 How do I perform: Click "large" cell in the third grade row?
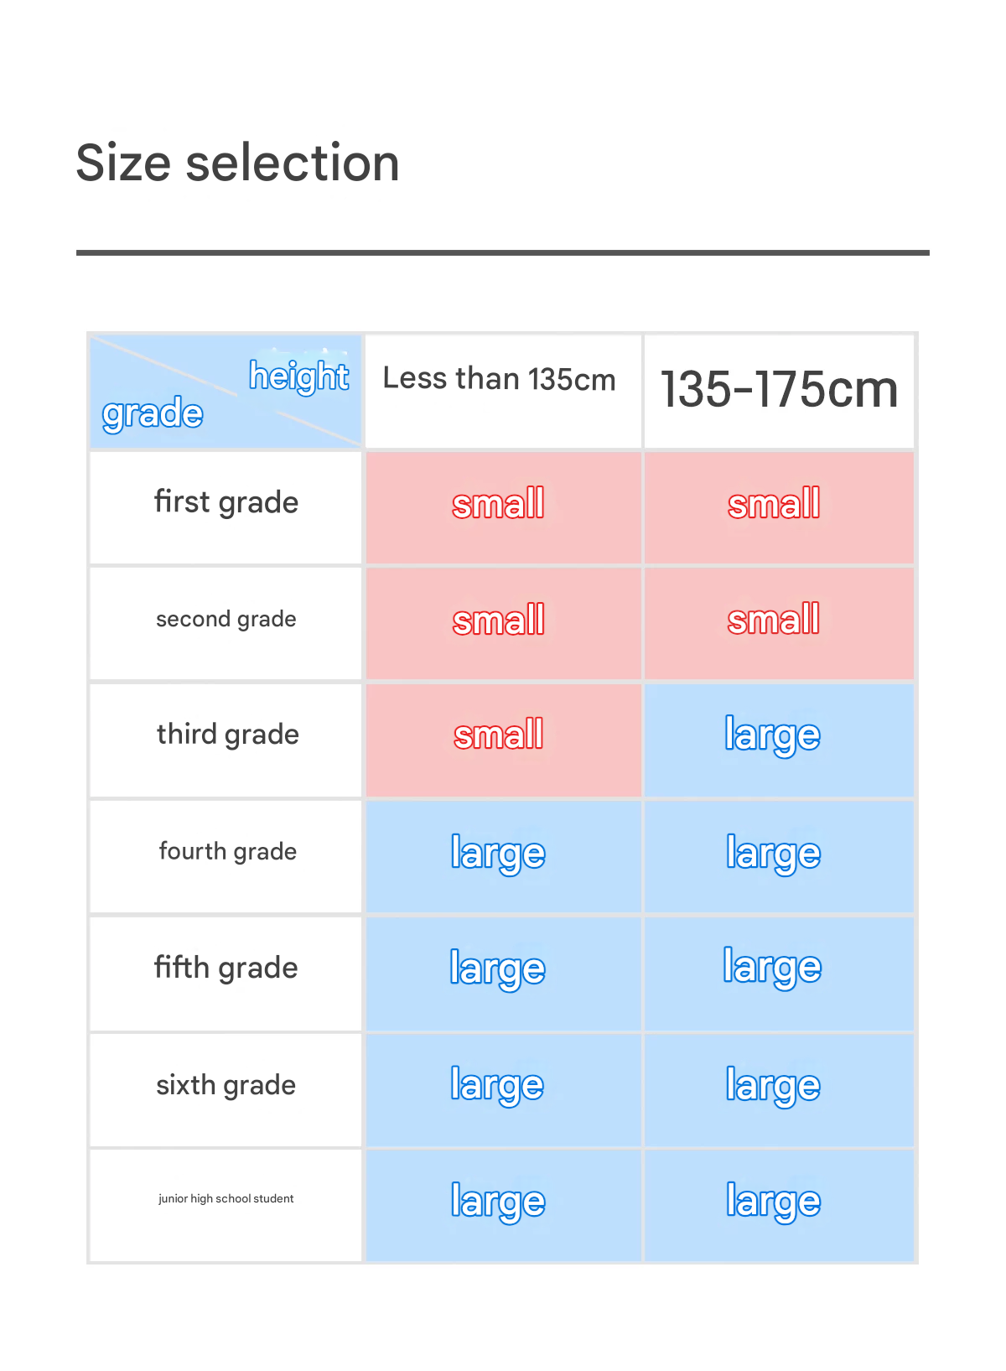click(x=773, y=736)
